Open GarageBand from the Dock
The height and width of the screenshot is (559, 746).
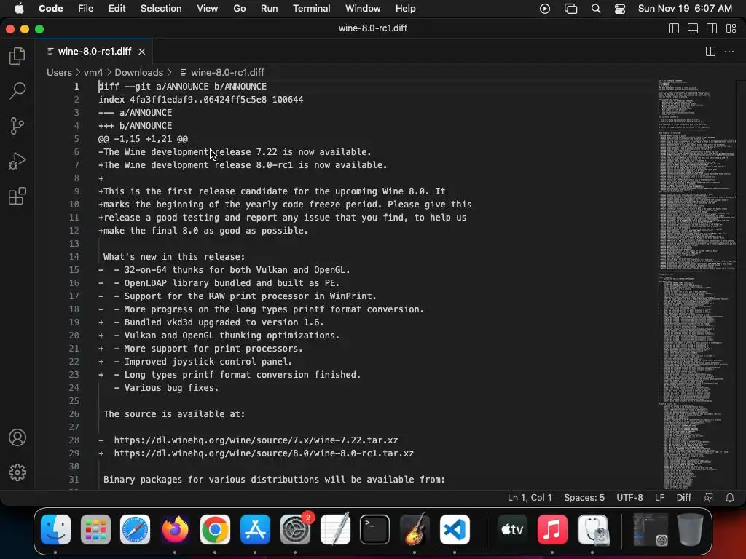(x=415, y=530)
